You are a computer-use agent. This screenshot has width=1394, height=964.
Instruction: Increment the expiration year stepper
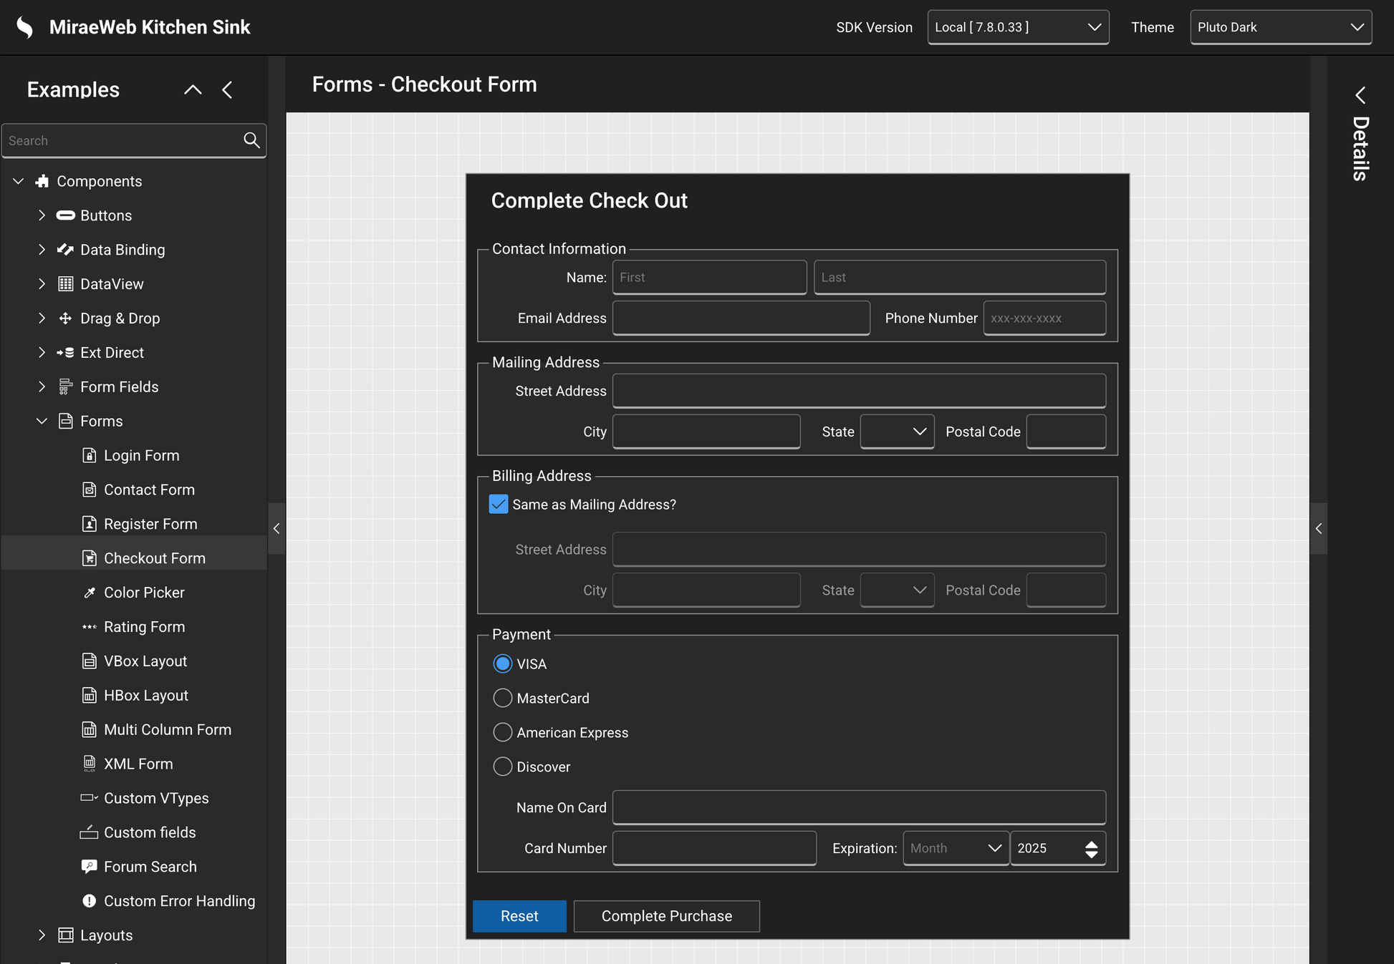1092,843
